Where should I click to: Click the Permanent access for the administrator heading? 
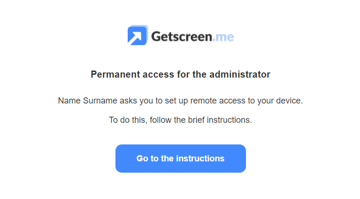pyautogui.click(x=180, y=74)
